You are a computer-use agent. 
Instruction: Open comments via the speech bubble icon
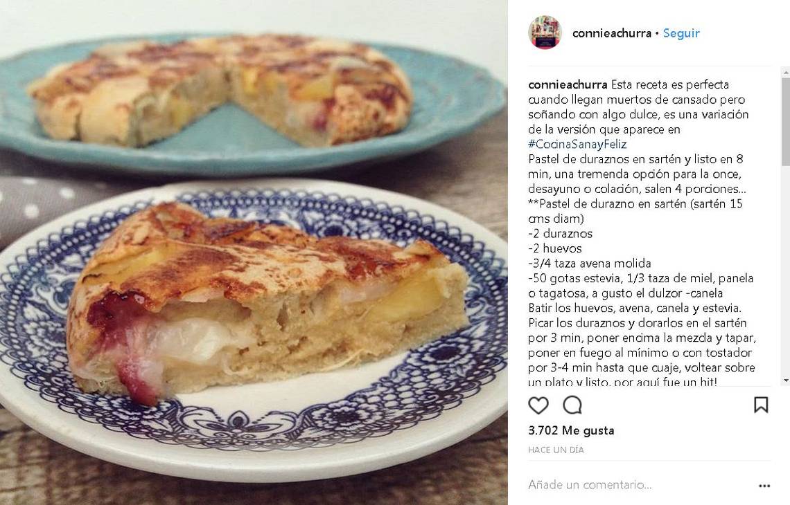coord(572,405)
